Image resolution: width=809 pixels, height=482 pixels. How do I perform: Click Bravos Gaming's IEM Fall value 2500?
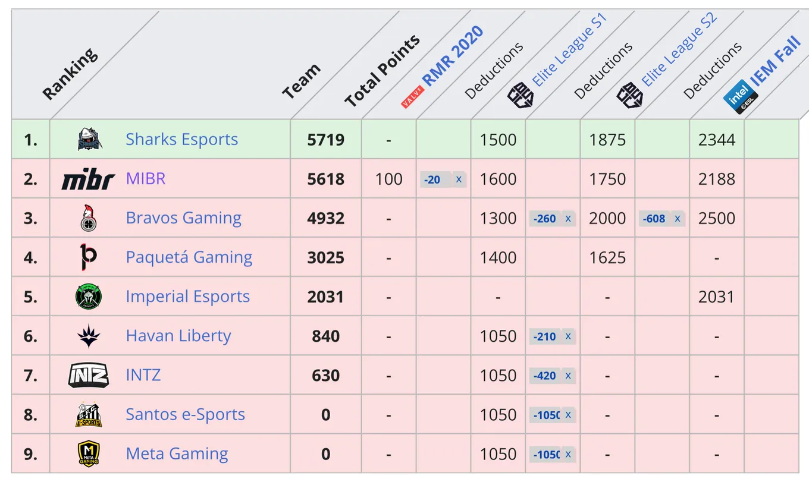tap(717, 218)
